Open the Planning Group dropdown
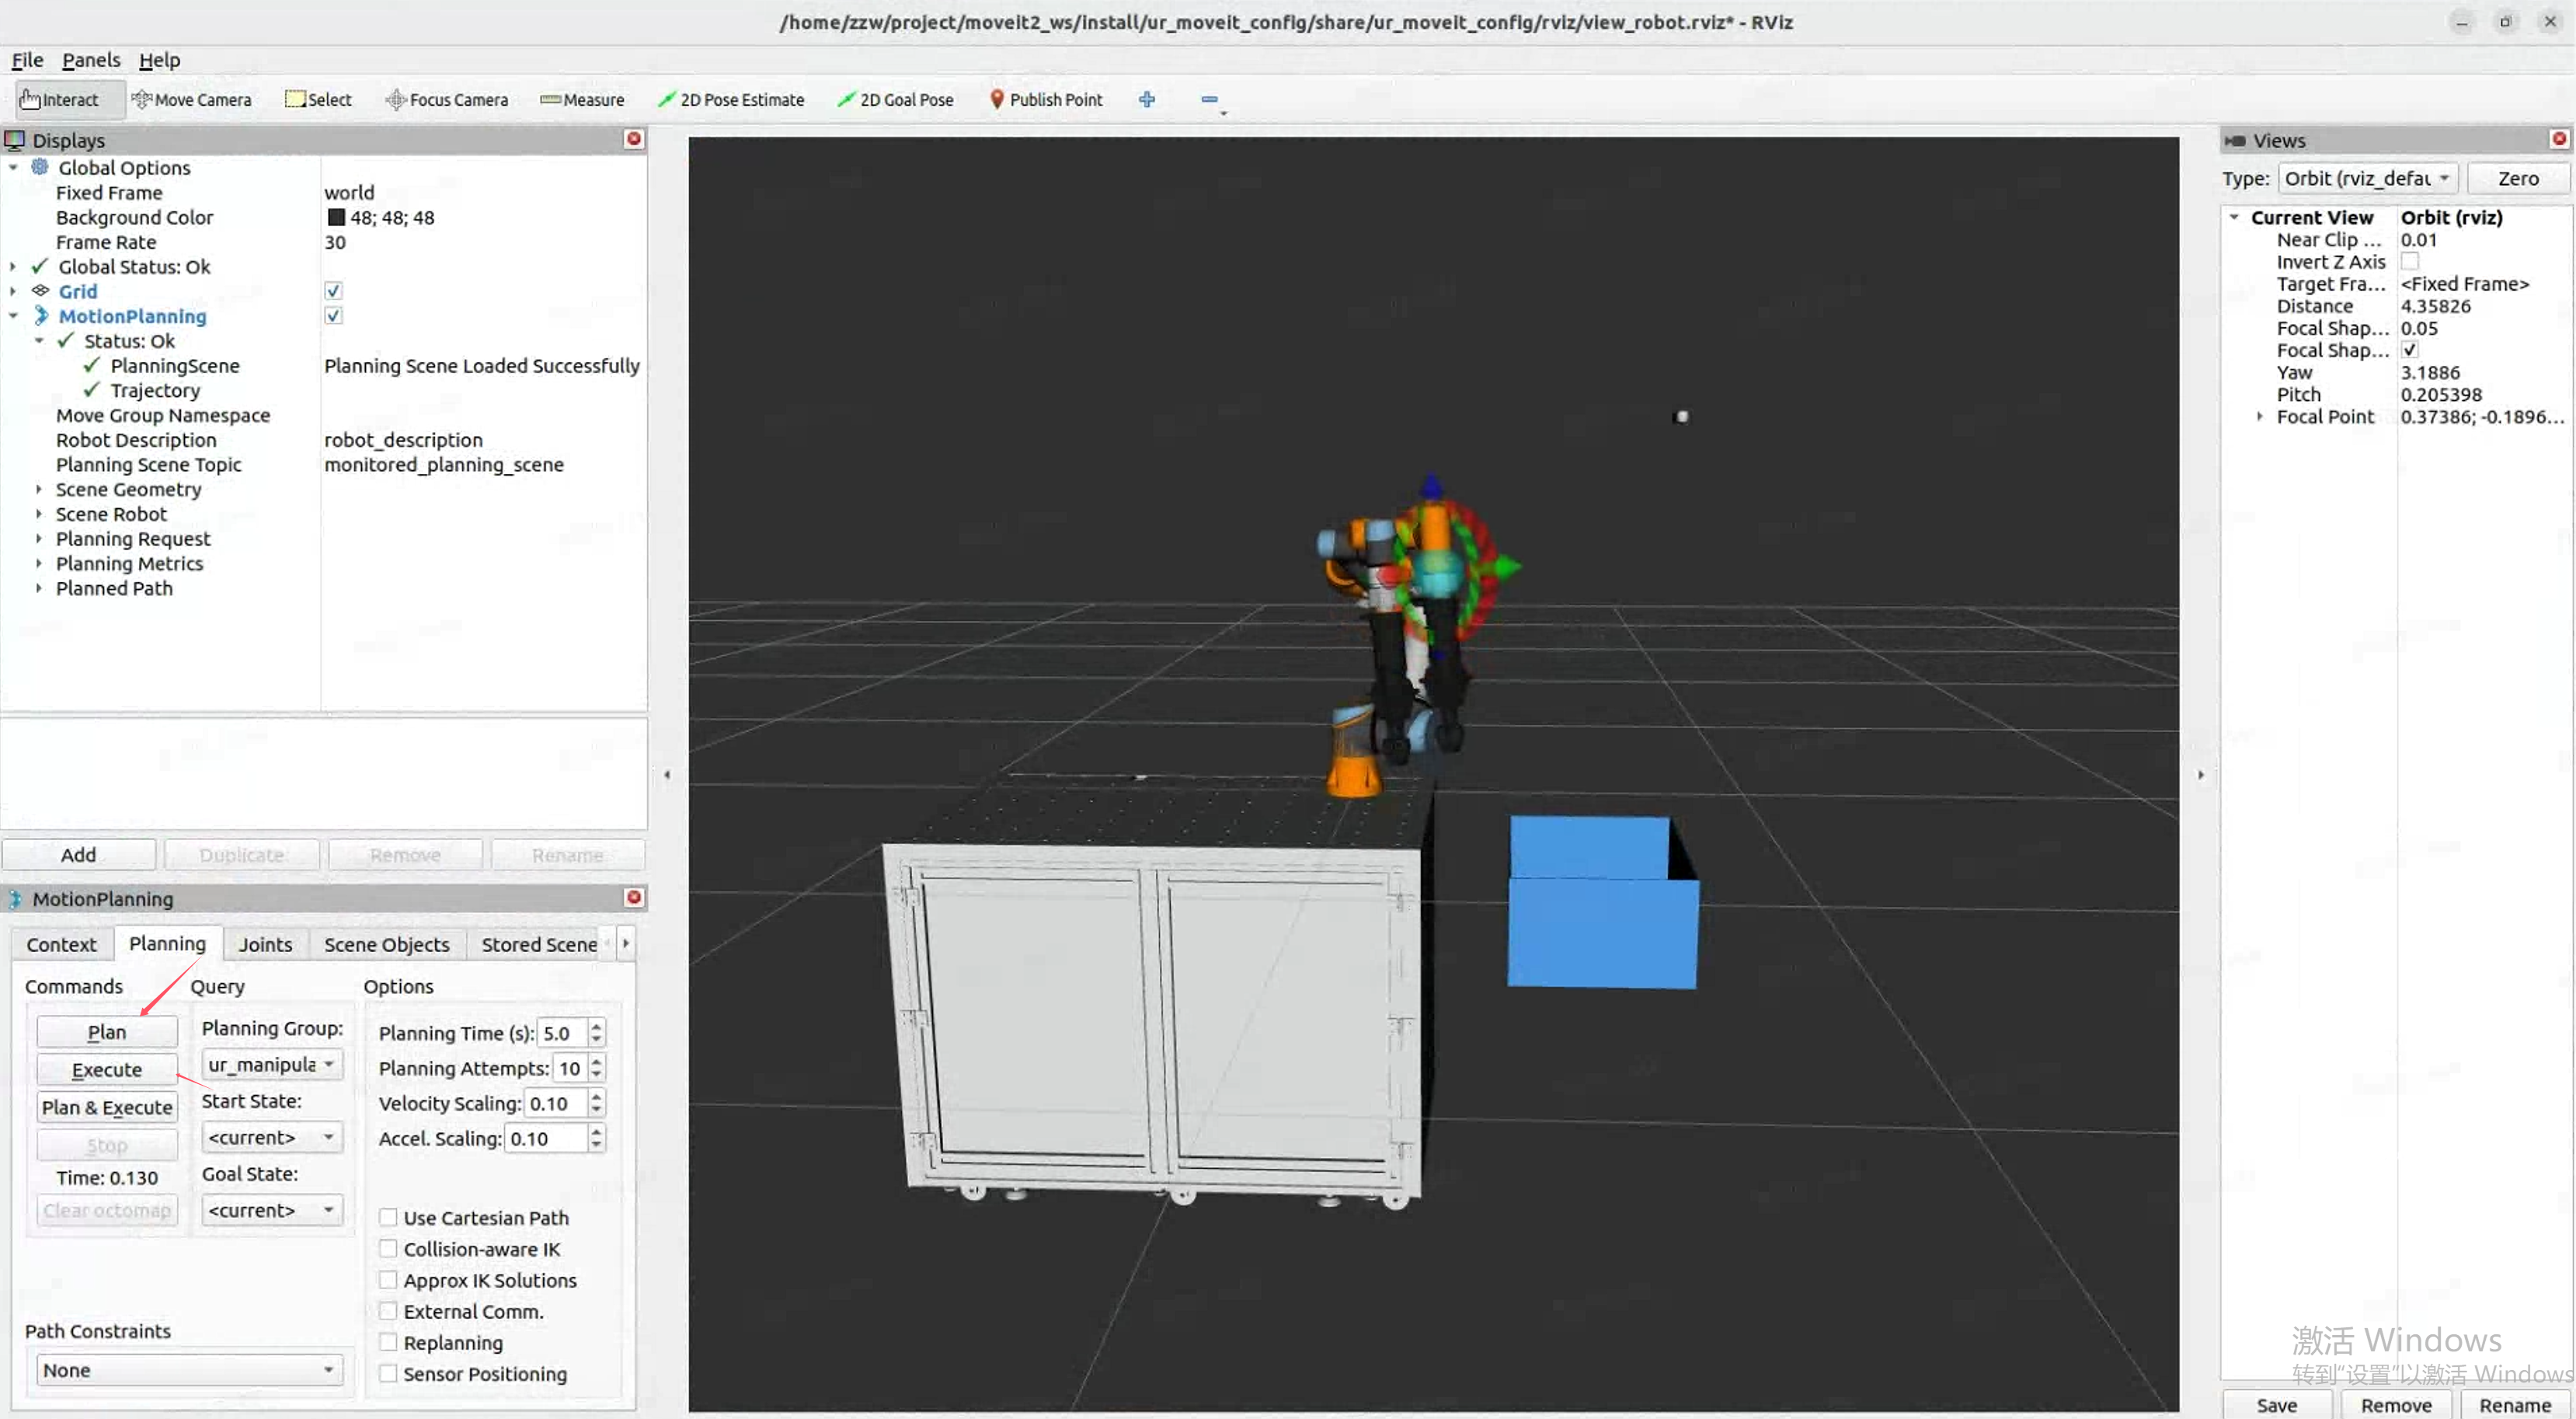Screen dimensions: 2576x1419 tap(271, 1064)
